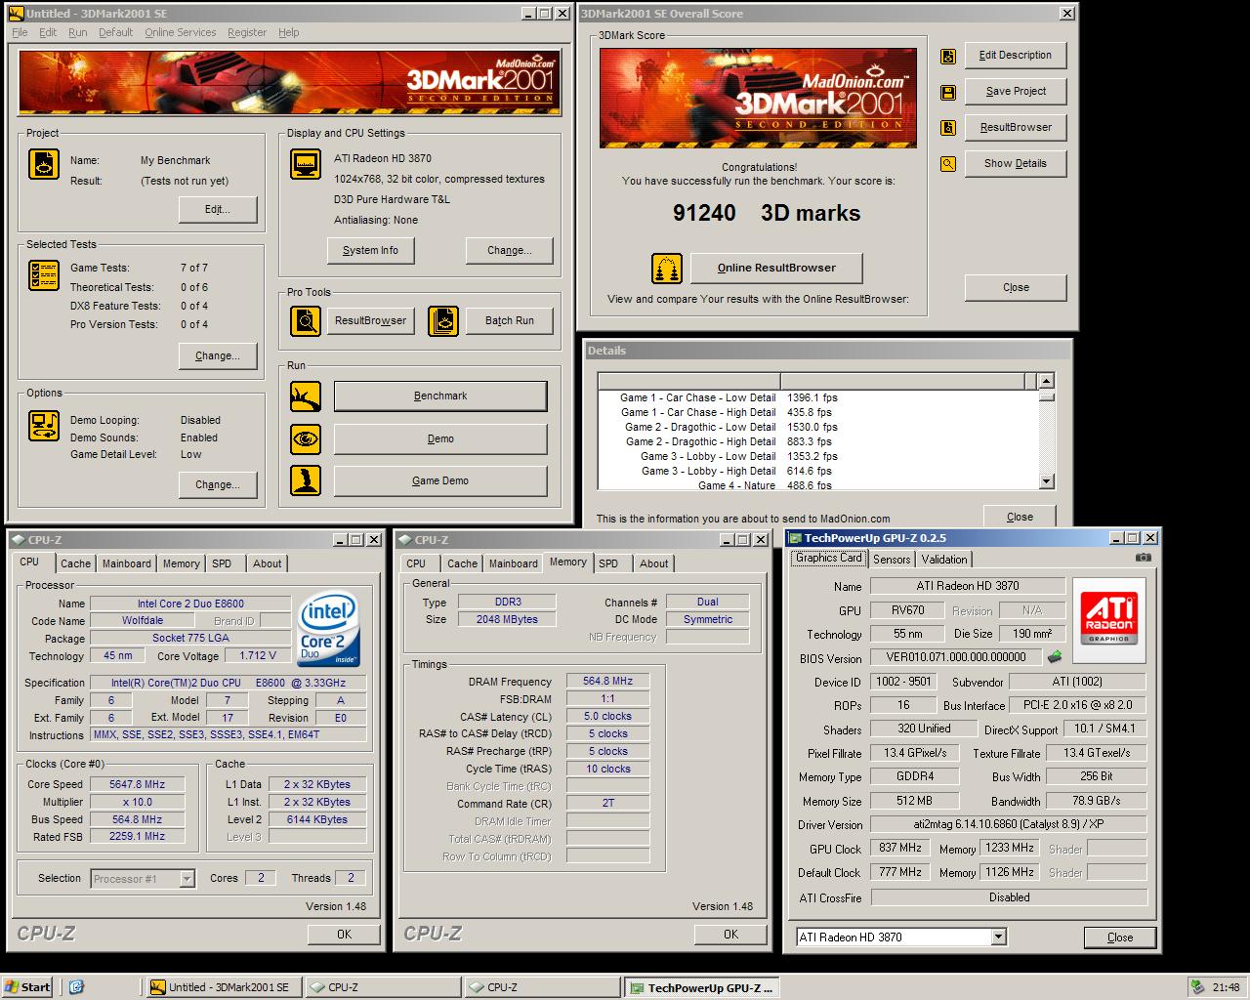This screenshot has height=1000, width=1250.
Task: Click Change... button in Display settings
Action: (510, 251)
